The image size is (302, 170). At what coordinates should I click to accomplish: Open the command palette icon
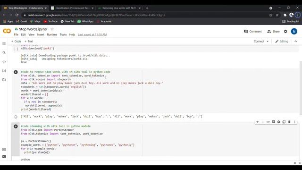pyautogui.click(x=4, y=150)
